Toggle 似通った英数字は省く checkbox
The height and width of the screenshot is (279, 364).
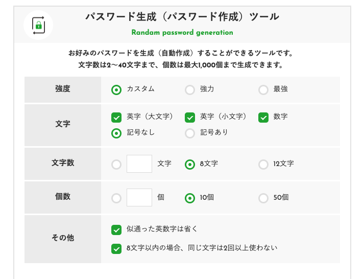click(116, 230)
